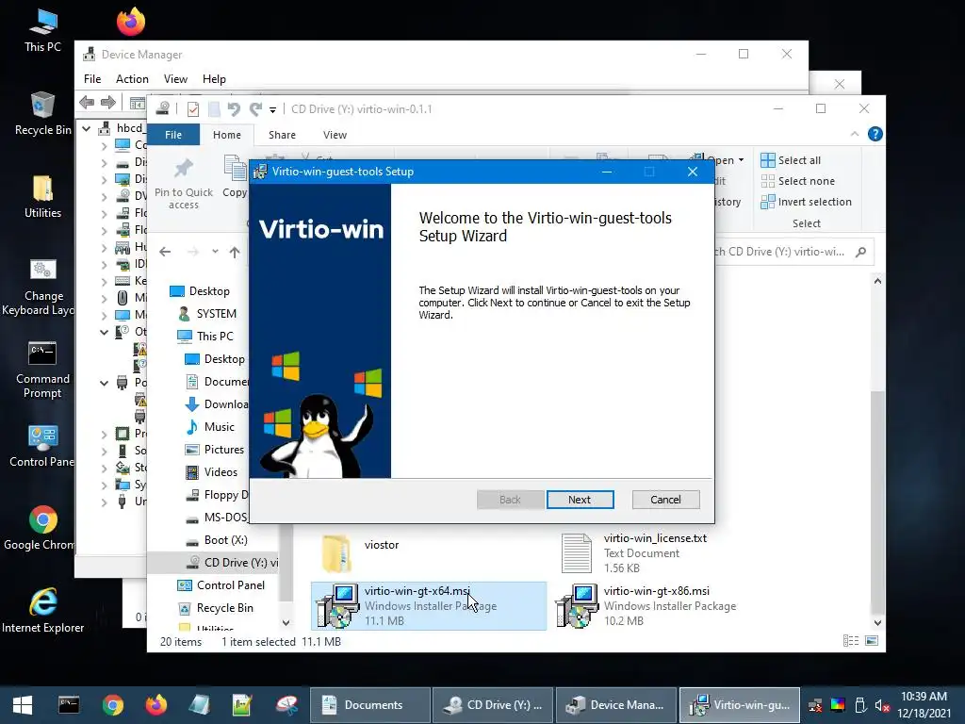
Task: Launch Google Chrome from the desktop
Action: coord(40,529)
